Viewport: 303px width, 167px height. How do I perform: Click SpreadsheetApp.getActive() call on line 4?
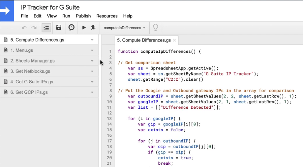(x=184, y=68)
